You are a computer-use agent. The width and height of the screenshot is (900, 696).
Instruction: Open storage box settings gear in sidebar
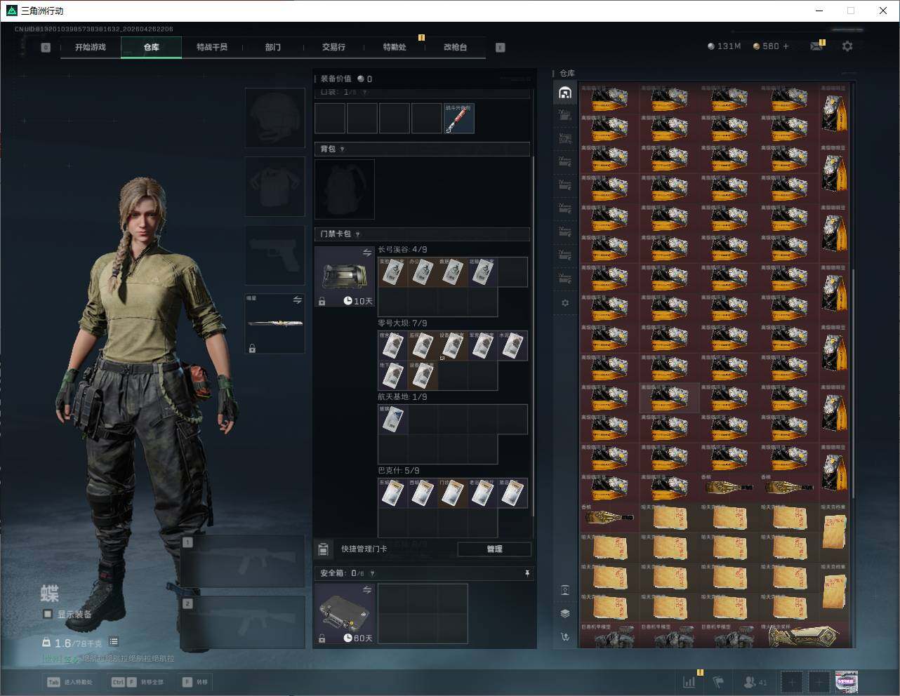click(565, 303)
